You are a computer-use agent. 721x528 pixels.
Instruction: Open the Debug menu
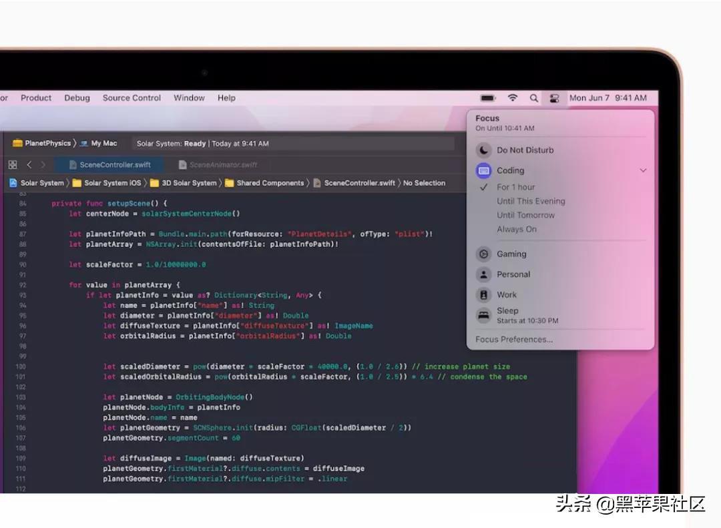(x=77, y=98)
